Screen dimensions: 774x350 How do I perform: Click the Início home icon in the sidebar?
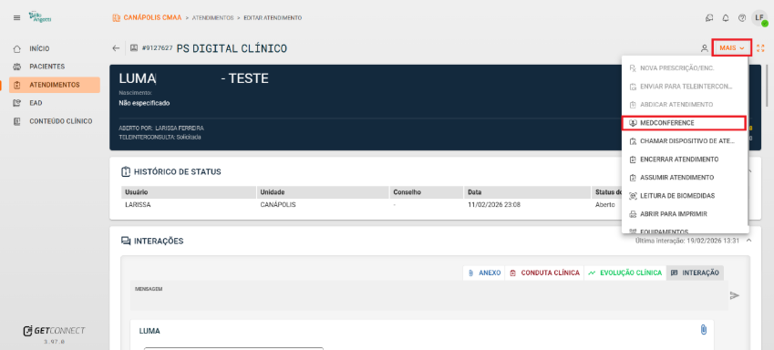point(17,49)
